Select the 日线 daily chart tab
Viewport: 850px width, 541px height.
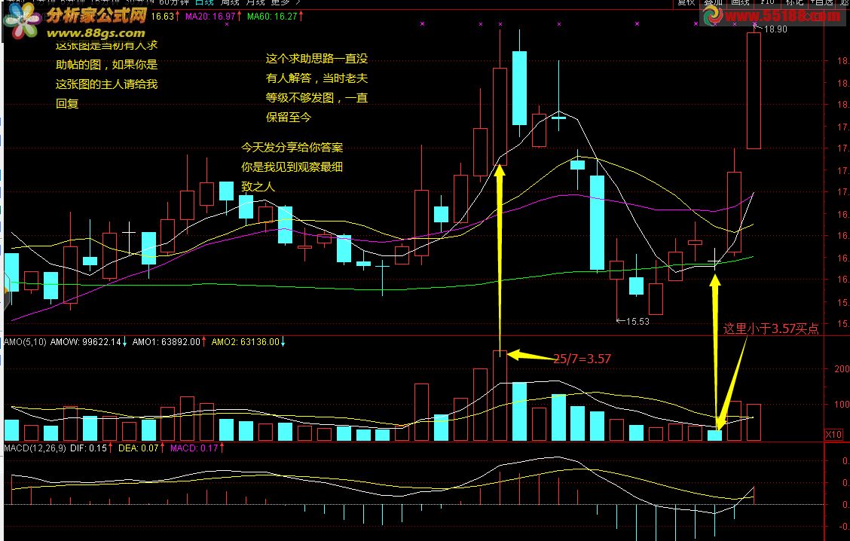(x=205, y=2)
